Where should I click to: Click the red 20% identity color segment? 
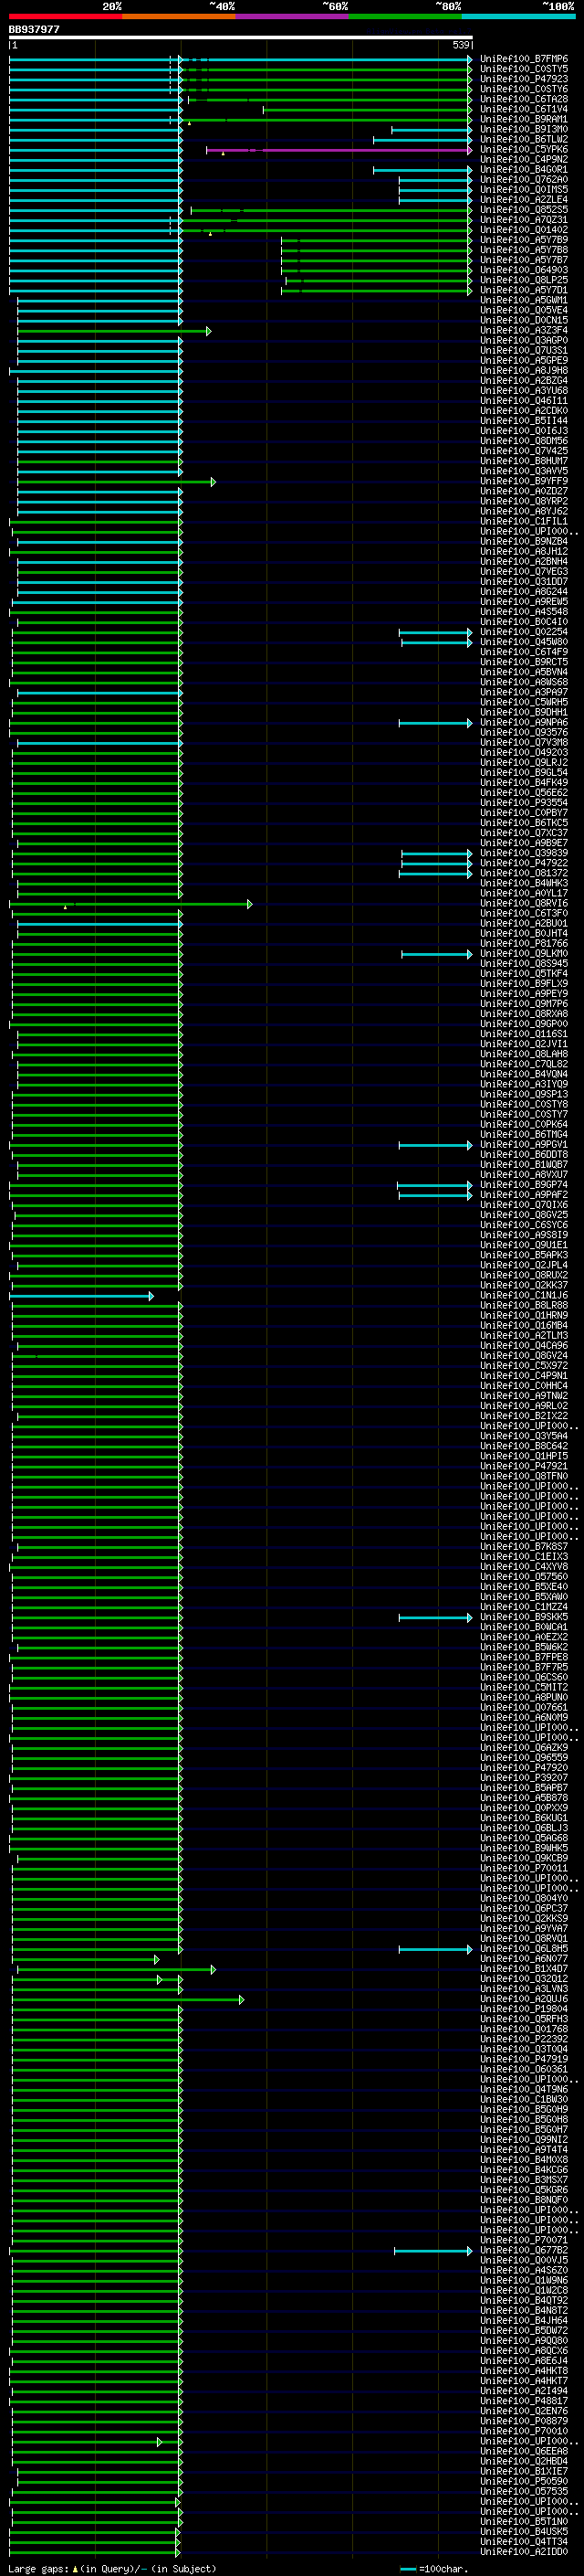point(65,16)
